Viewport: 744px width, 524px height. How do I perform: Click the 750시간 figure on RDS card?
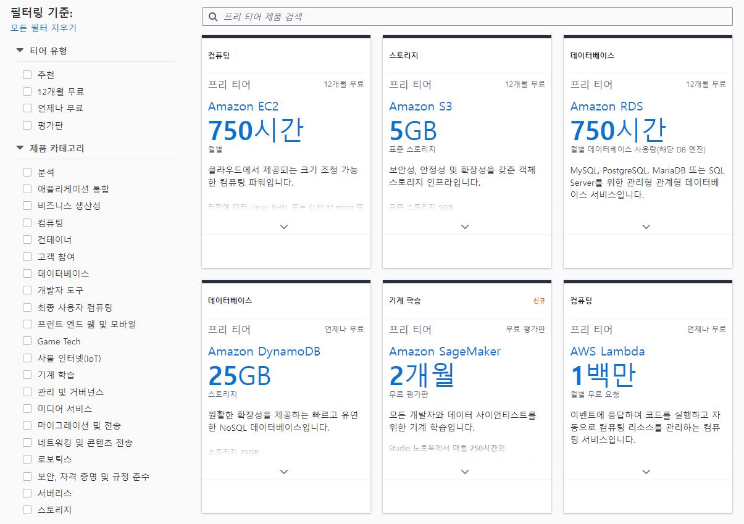(x=618, y=130)
